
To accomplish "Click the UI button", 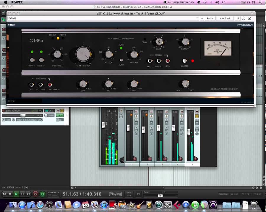I will [238, 18].
